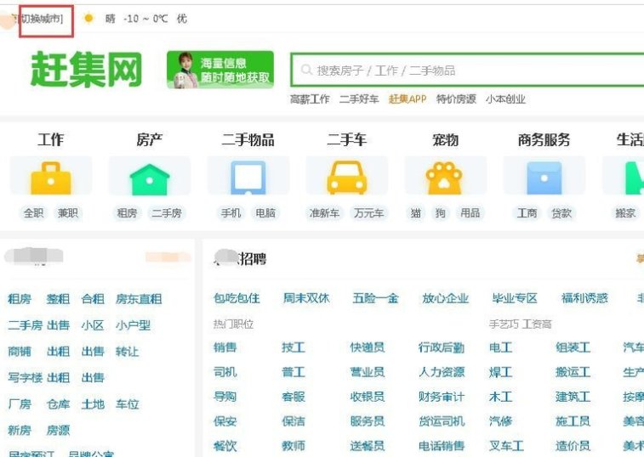The width and height of the screenshot is (644, 457).
Task: Open the 赶集APP link
Action: tap(407, 99)
